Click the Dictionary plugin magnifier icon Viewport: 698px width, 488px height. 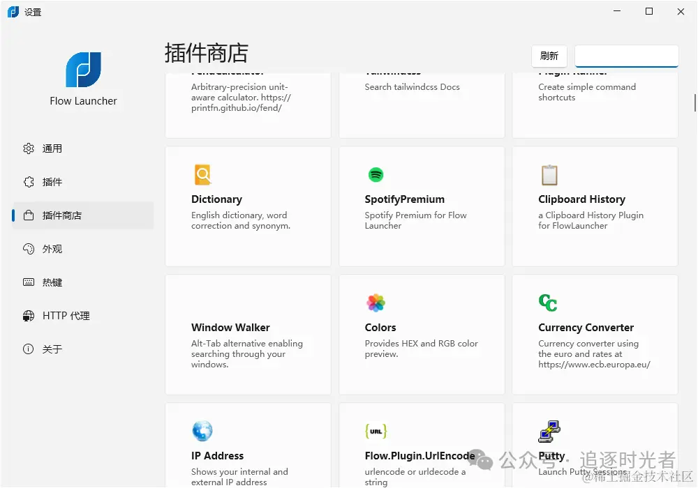point(202,175)
